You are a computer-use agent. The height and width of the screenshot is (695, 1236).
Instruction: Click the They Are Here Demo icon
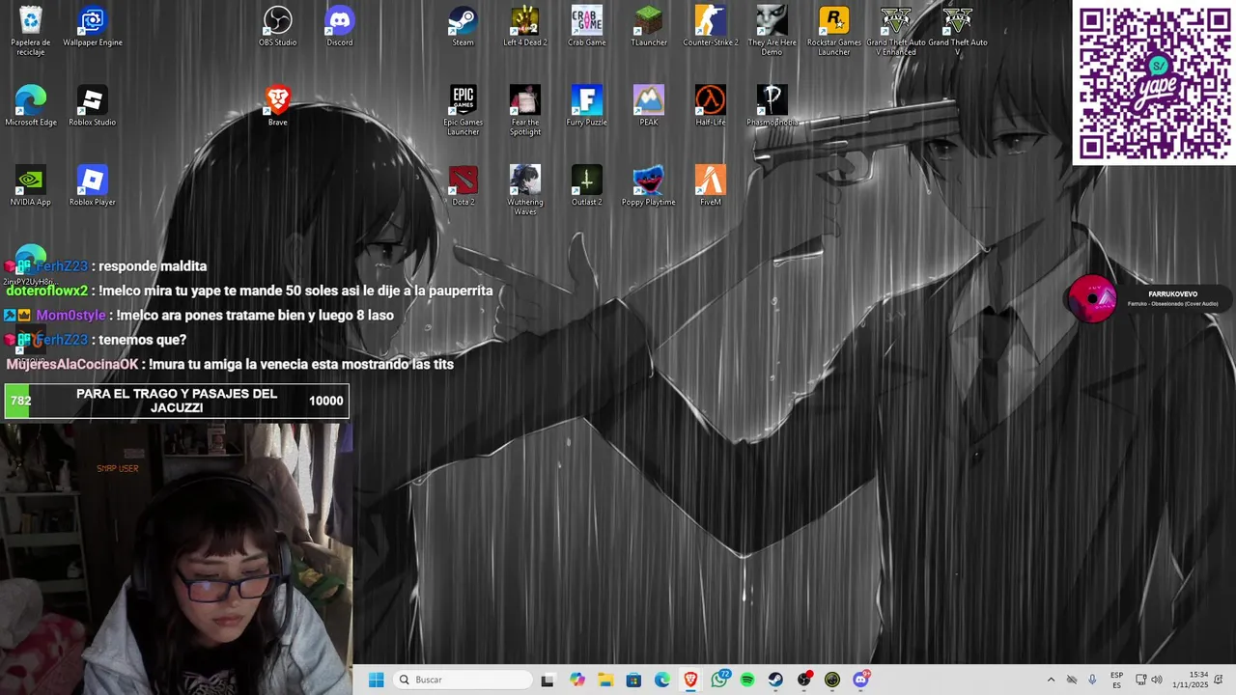pyautogui.click(x=772, y=30)
